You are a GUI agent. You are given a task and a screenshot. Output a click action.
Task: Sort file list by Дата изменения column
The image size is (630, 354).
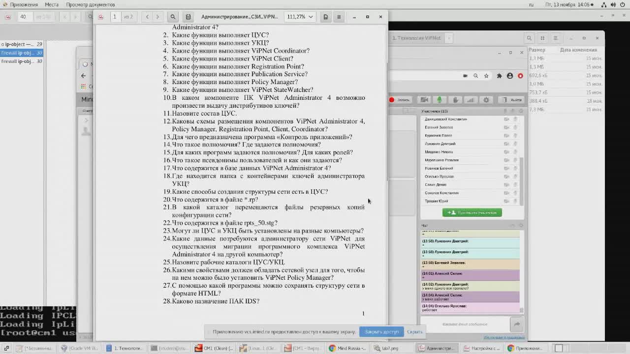(578, 50)
